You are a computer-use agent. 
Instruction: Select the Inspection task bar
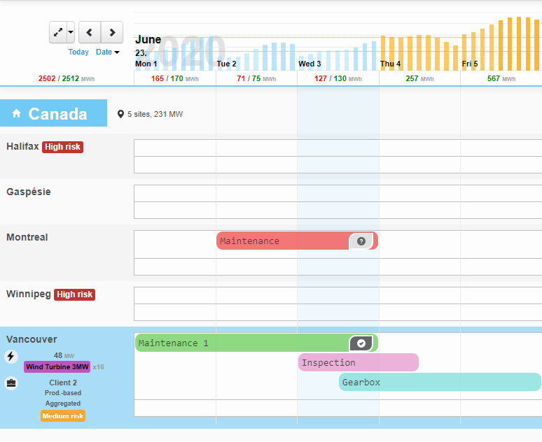point(358,362)
